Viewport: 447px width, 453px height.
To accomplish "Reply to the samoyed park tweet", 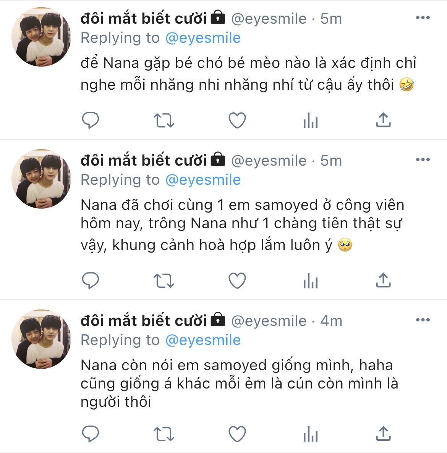I will click(91, 281).
